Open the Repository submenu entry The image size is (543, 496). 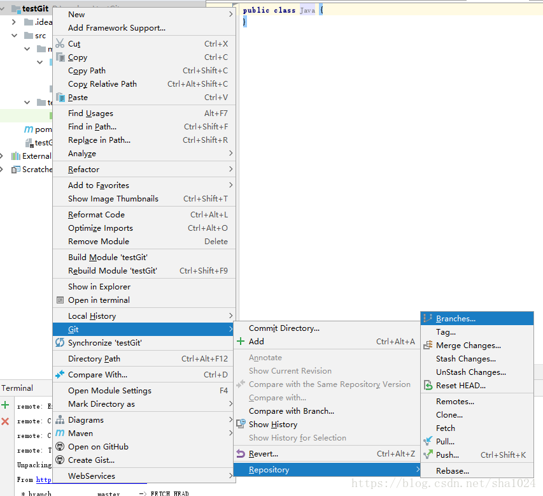[x=327, y=470]
